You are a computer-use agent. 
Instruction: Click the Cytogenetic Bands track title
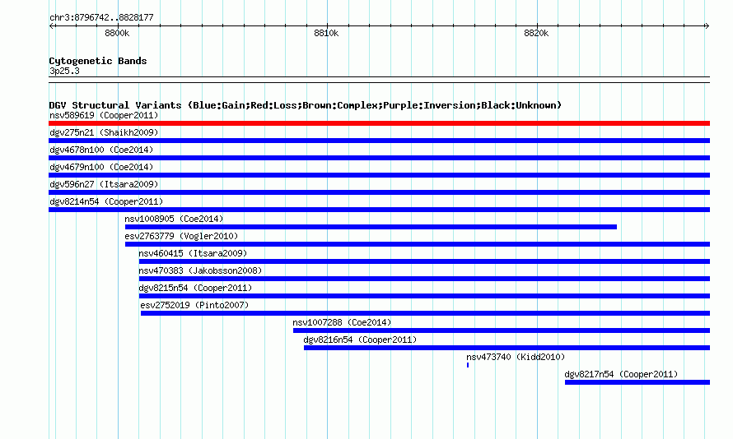click(x=98, y=61)
